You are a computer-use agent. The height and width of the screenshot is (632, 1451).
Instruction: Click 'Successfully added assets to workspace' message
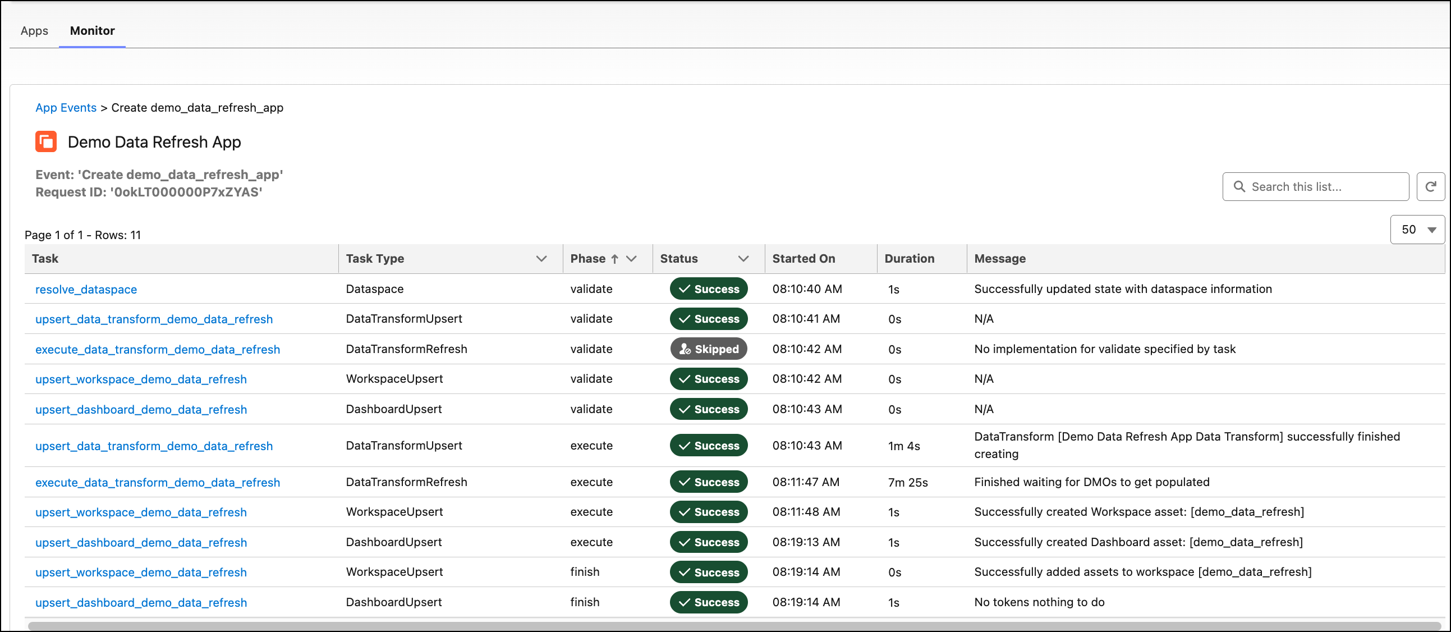click(x=1143, y=572)
